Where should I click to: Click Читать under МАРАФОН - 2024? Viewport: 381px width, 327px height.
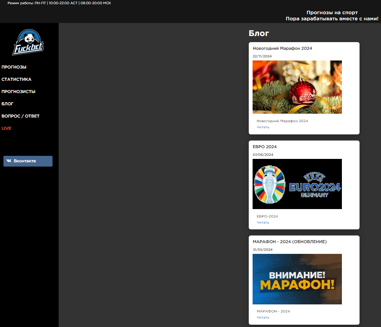263,317
